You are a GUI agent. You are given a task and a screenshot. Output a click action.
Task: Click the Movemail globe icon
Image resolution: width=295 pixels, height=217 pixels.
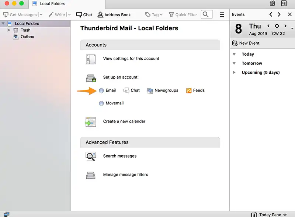[101, 103]
